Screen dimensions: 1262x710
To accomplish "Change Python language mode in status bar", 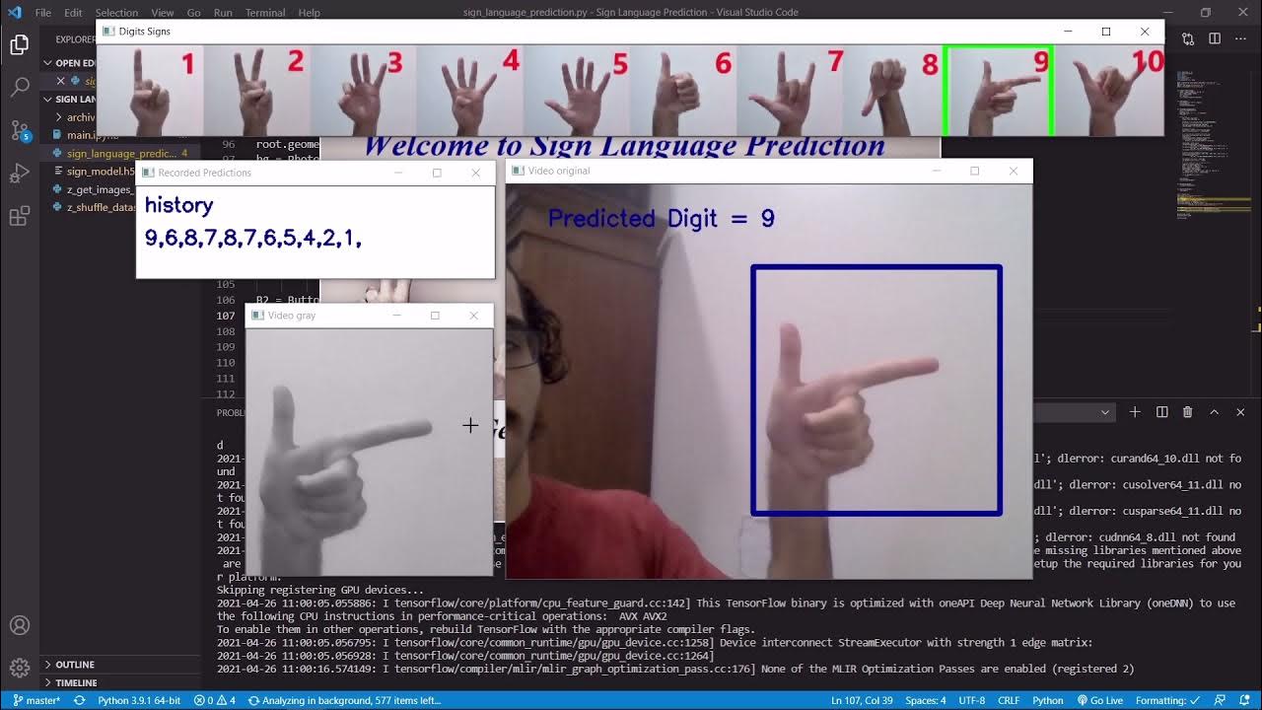I will pos(1047,700).
